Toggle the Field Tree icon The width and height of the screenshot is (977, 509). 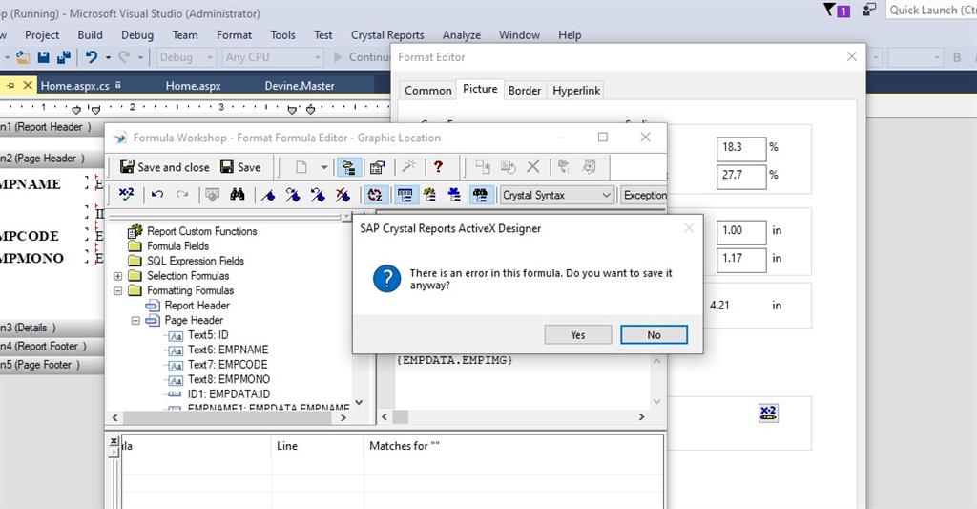pos(405,195)
